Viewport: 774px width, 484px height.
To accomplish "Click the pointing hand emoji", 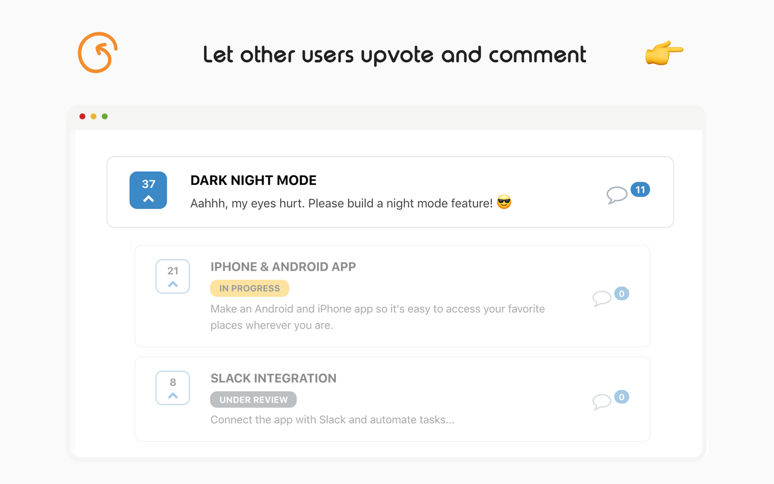I will point(664,53).
